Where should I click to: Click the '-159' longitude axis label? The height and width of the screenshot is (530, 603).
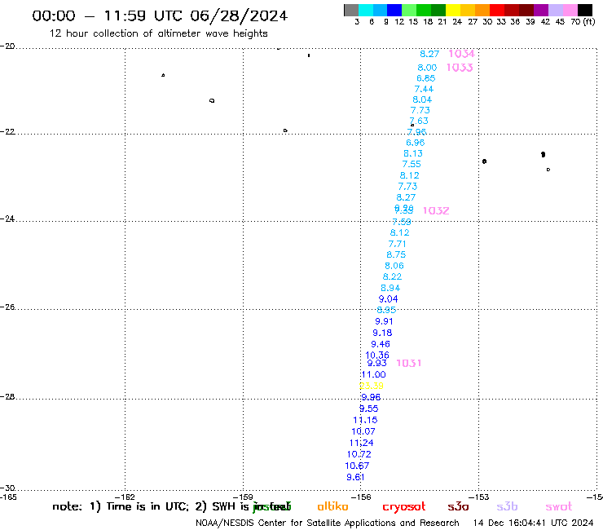[243, 497]
